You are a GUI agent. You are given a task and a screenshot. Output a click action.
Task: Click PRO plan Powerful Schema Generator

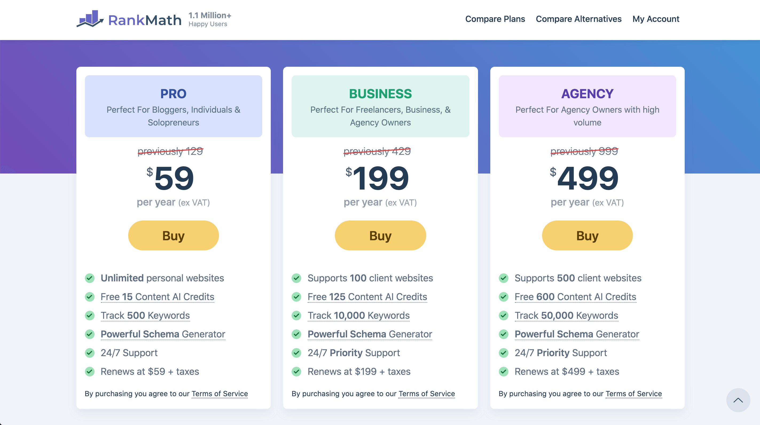(163, 334)
